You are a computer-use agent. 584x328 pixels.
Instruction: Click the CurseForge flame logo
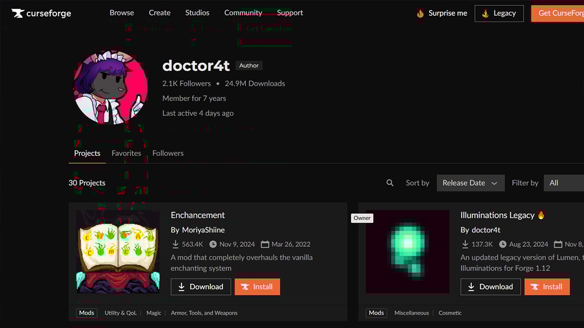pos(18,14)
